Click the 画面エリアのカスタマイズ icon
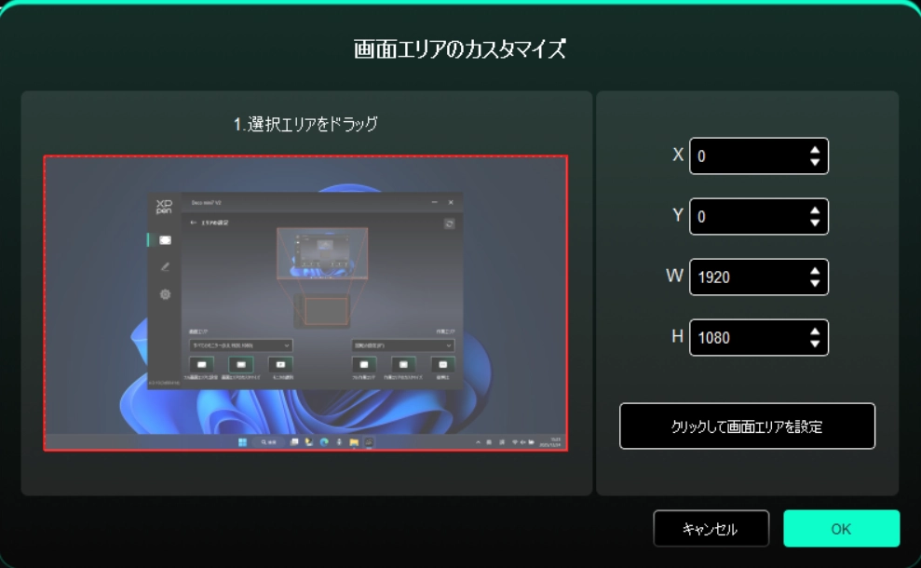This screenshot has height=568, width=921. pyautogui.click(x=240, y=365)
